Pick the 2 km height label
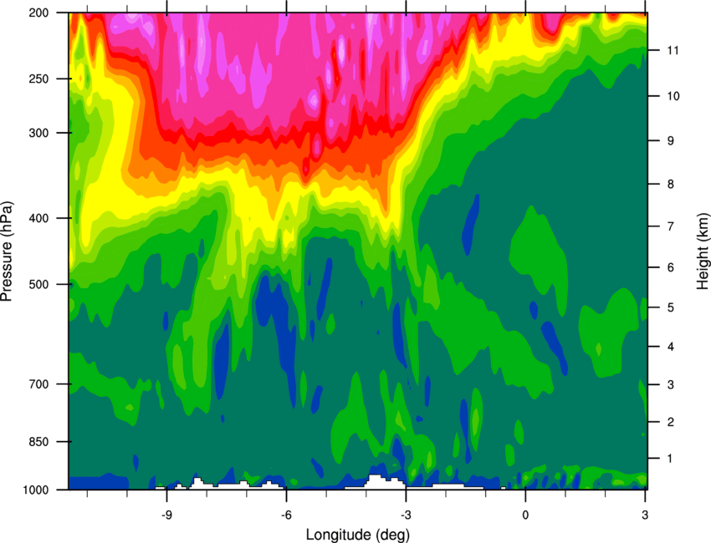The width and height of the screenshot is (711, 543). tap(670, 422)
